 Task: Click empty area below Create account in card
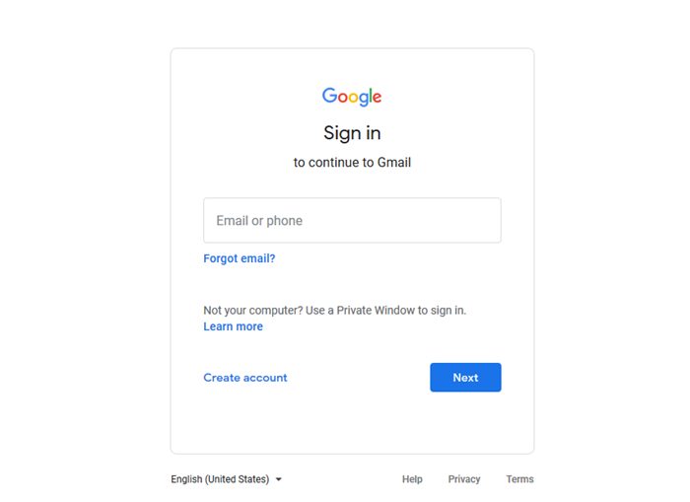(x=245, y=420)
